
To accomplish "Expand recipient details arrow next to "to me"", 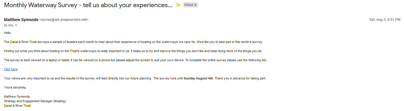I will pos(16,25).
